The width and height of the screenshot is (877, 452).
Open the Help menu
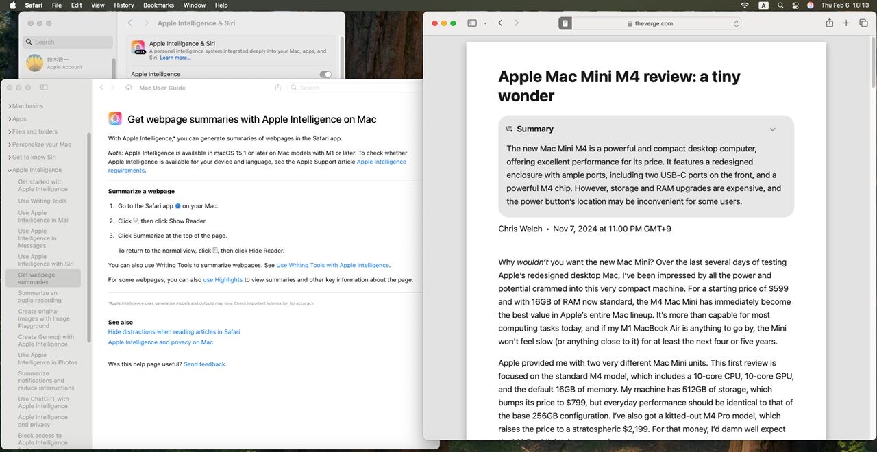[x=221, y=5]
